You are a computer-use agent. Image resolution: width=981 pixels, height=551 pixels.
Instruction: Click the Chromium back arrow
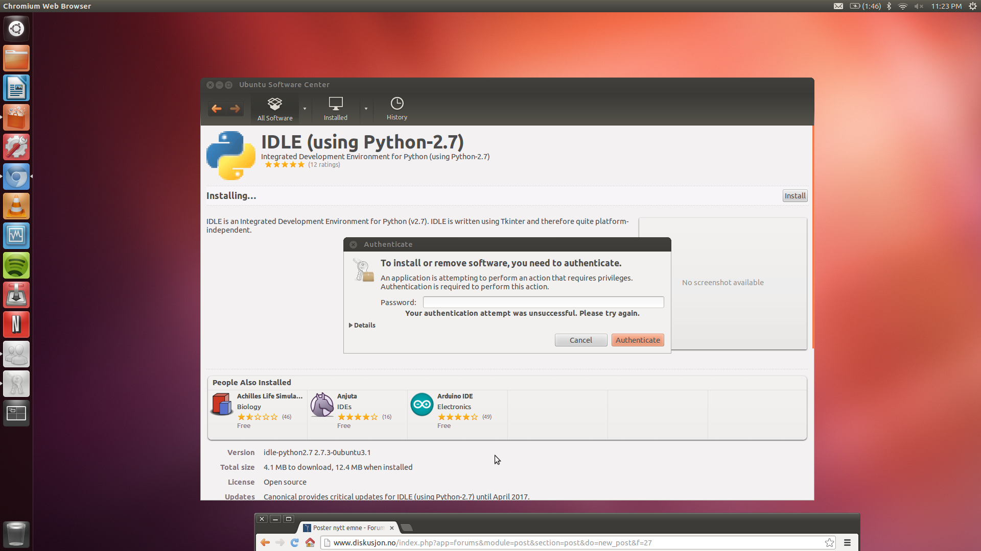click(265, 543)
